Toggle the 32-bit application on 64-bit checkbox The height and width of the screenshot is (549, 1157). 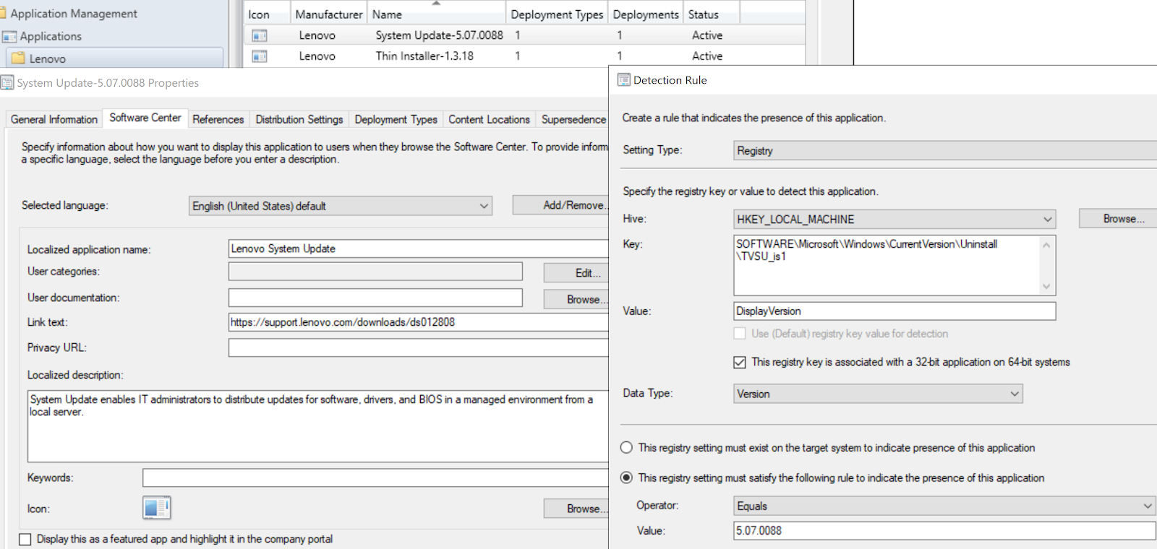click(740, 363)
